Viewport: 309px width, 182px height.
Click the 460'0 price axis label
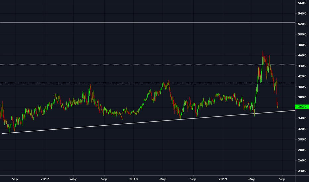pos(302,55)
